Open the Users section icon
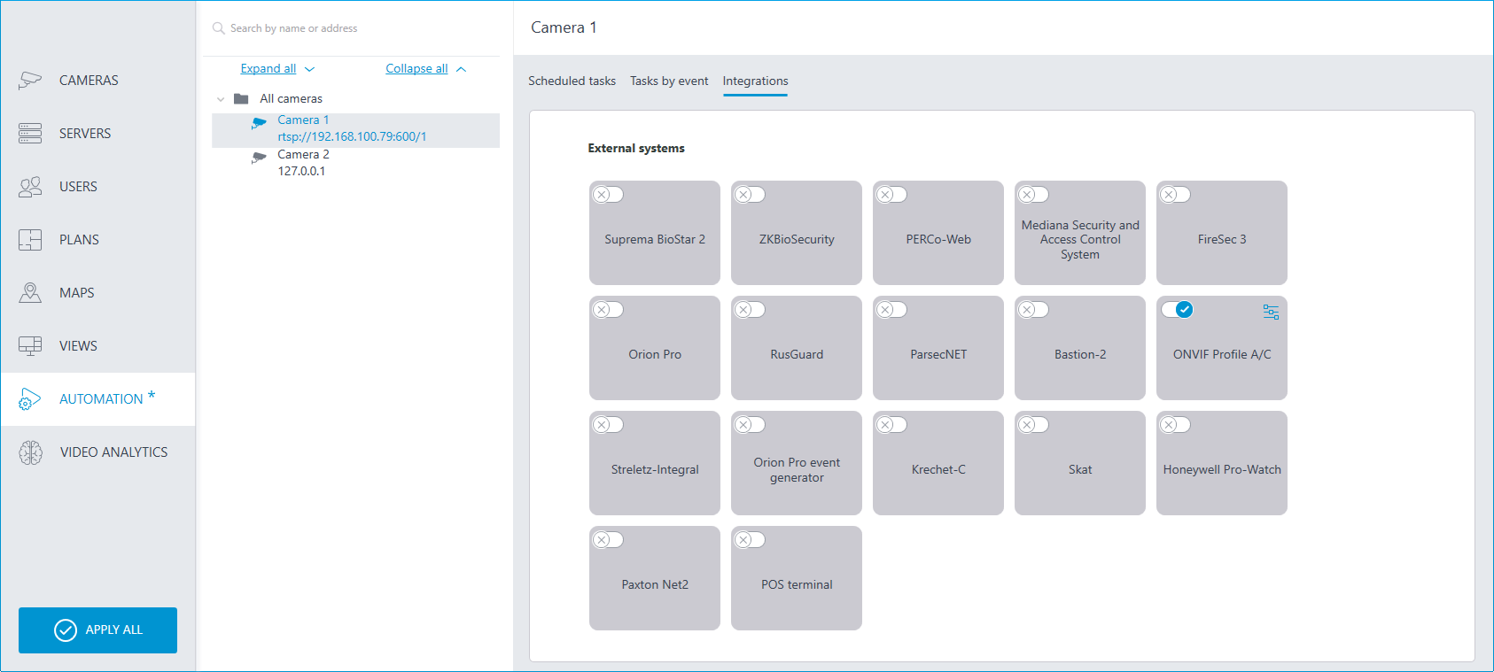 [30, 187]
